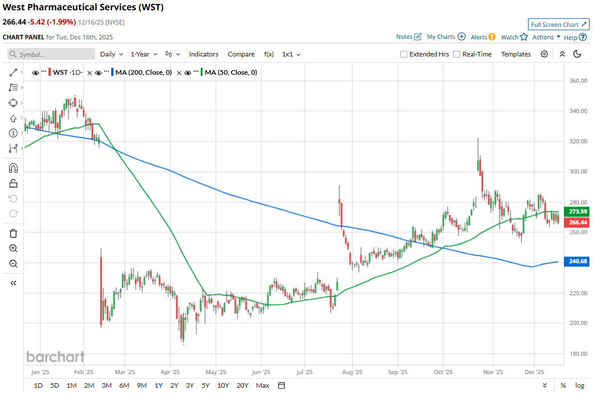Image resolution: width=593 pixels, height=398 pixels.
Task: Open chart settings gear
Action: click(544, 54)
